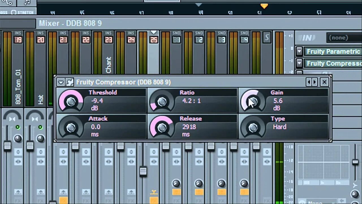Expand the Fruity Compressor slot options arrow

click(x=299, y=63)
